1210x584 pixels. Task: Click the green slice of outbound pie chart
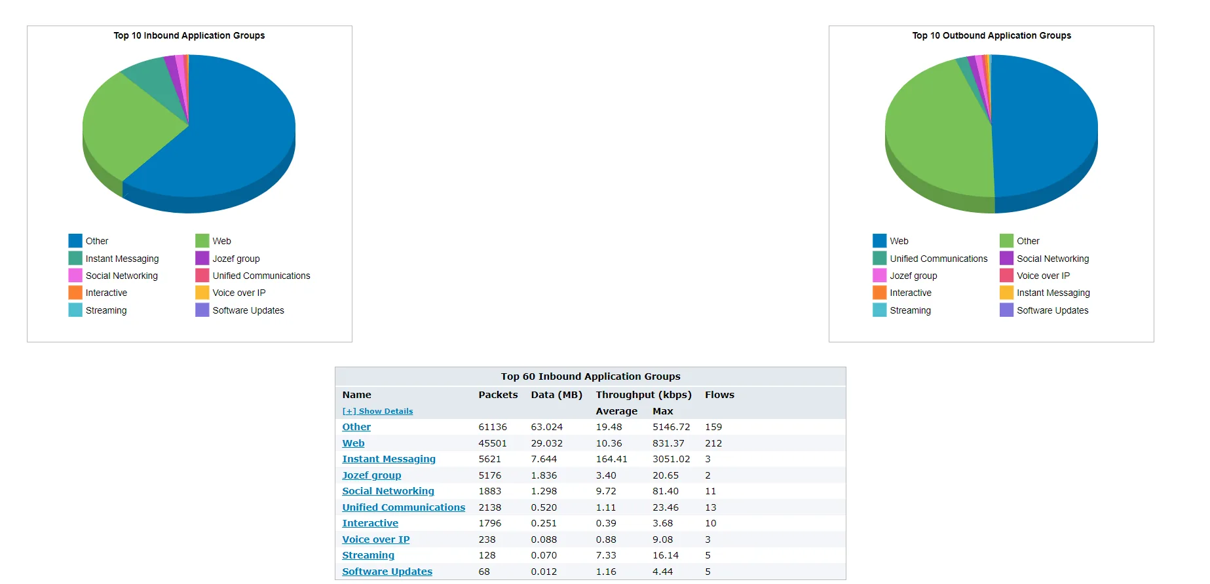click(937, 137)
